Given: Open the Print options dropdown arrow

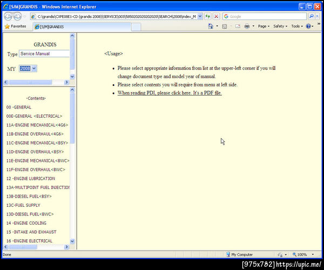Looking at the screenshot, I should [x=253, y=26].
